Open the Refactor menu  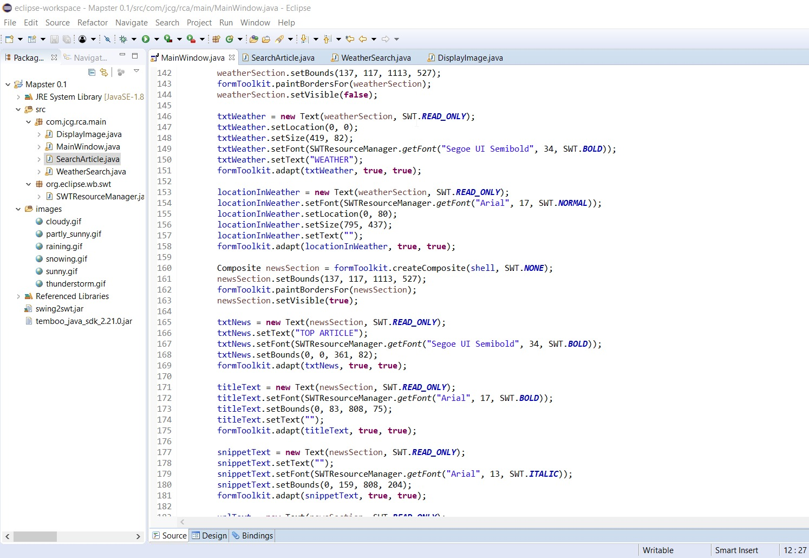click(93, 23)
